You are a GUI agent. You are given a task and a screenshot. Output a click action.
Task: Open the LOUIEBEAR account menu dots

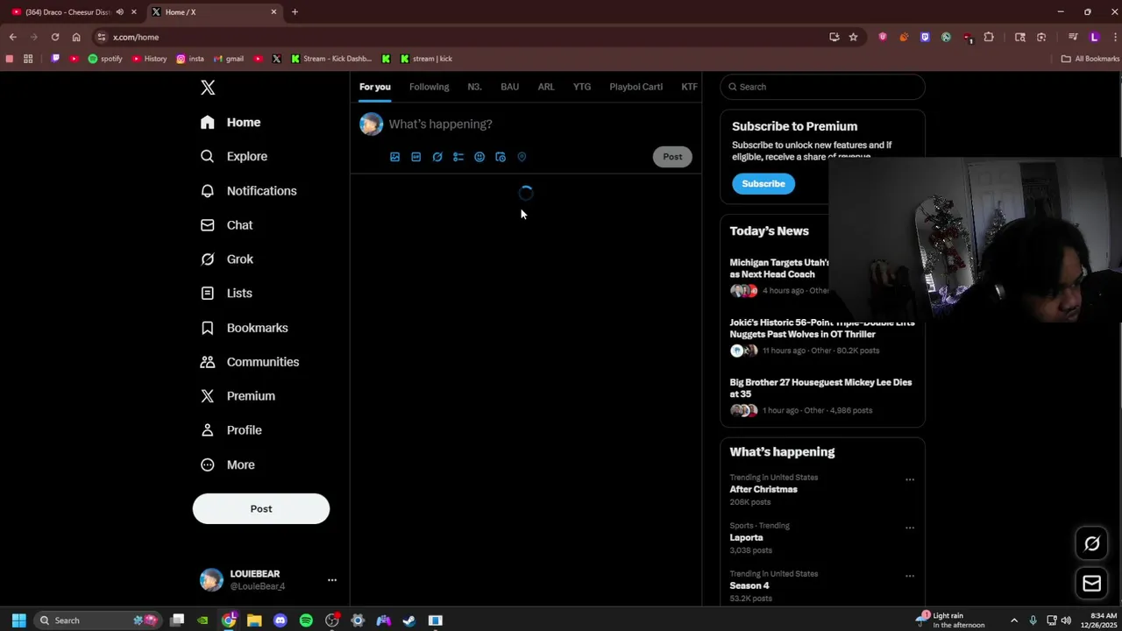[332, 580]
